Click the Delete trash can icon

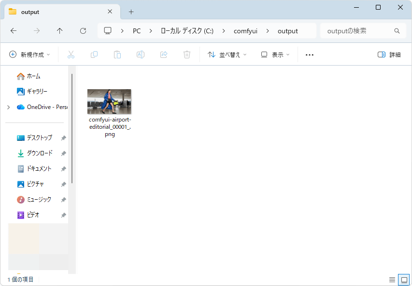[x=187, y=54]
